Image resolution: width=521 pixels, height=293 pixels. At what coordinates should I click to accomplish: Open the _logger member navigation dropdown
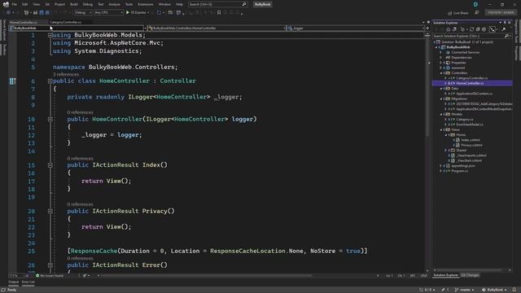click(356, 28)
